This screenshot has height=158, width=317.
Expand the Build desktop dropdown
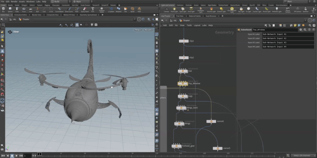point(58,2)
